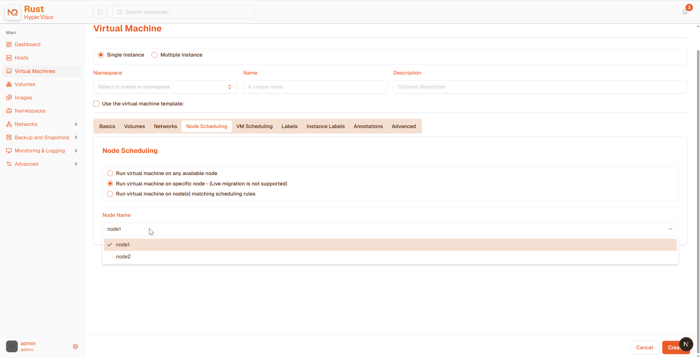Image resolution: width=700 pixels, height=358 pixels.
Task: Click the Networks topology icon
Action: coord(9,124)
